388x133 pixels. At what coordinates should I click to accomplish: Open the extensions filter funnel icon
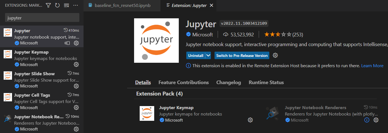pyautogui.click(x=48, y=5)
